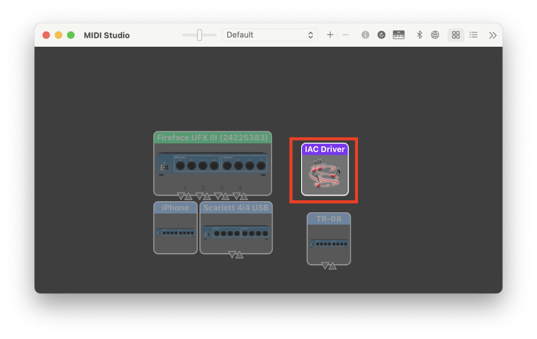Click Scarlett 4i4 USB port connector
The width and height of the screenshot is (537, 339).
tap(235, 255)
